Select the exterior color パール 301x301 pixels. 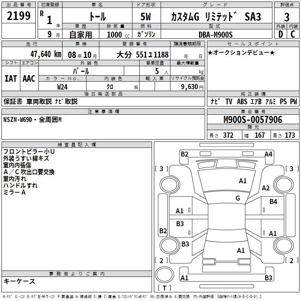[81, 71]
